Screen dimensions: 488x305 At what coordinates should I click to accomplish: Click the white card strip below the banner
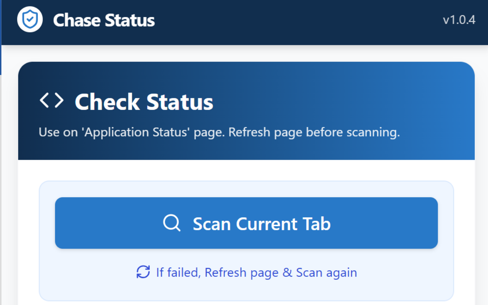point(246,170)
